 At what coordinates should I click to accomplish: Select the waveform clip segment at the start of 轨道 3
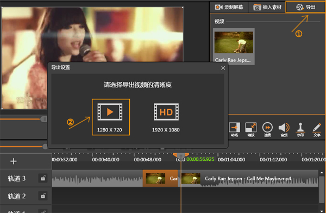tap(97, 178)
